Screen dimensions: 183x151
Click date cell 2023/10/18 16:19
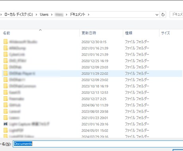click(x=95, y=86)
